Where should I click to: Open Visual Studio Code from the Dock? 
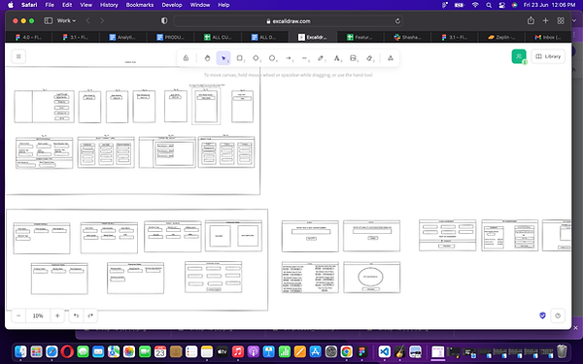[x=385, y=351]
